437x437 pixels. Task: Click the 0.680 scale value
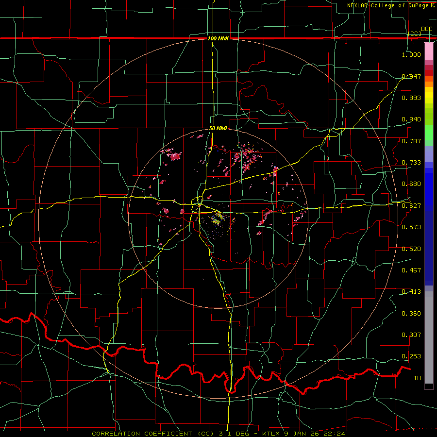(411, 184)
